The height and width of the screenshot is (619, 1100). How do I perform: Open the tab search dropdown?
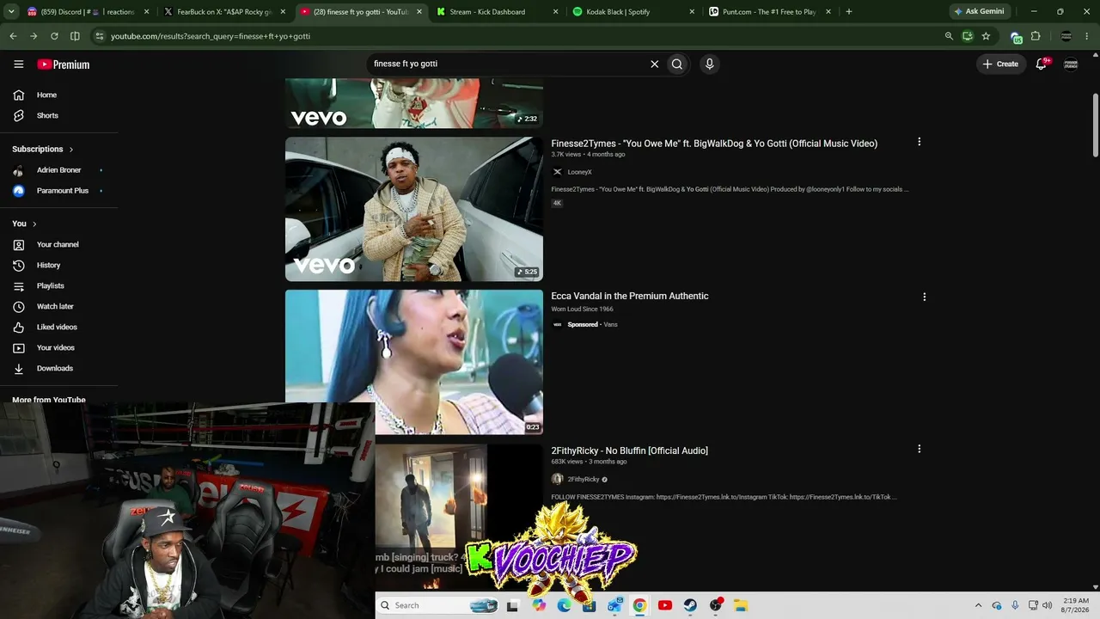click(9, 12)
